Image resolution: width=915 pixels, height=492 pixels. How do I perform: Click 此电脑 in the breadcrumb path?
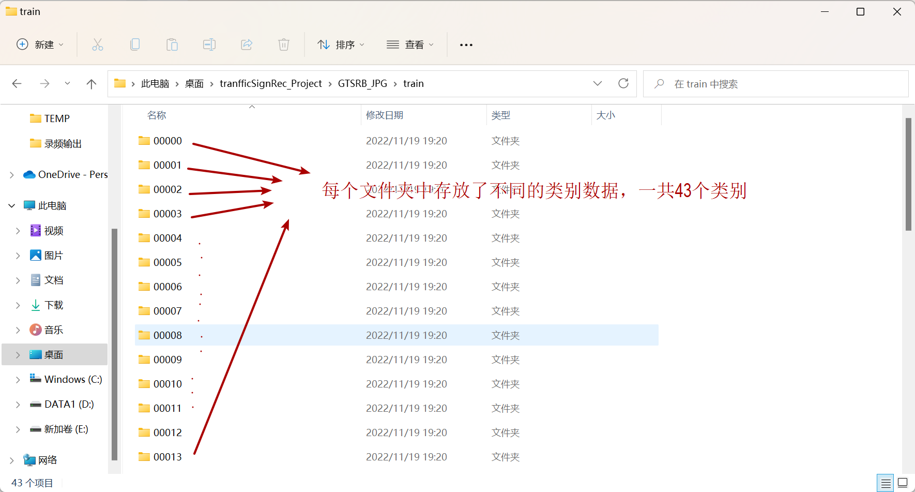point(155,84)
